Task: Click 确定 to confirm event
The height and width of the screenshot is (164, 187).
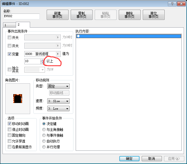Action: click(129, 159)
